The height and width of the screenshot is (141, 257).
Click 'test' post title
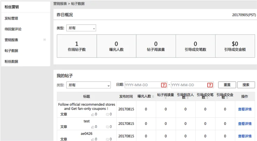pos(86,121)
